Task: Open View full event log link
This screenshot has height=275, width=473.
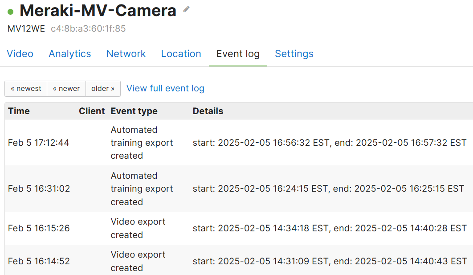Action: pyautogui.click(x=165, y=88)
